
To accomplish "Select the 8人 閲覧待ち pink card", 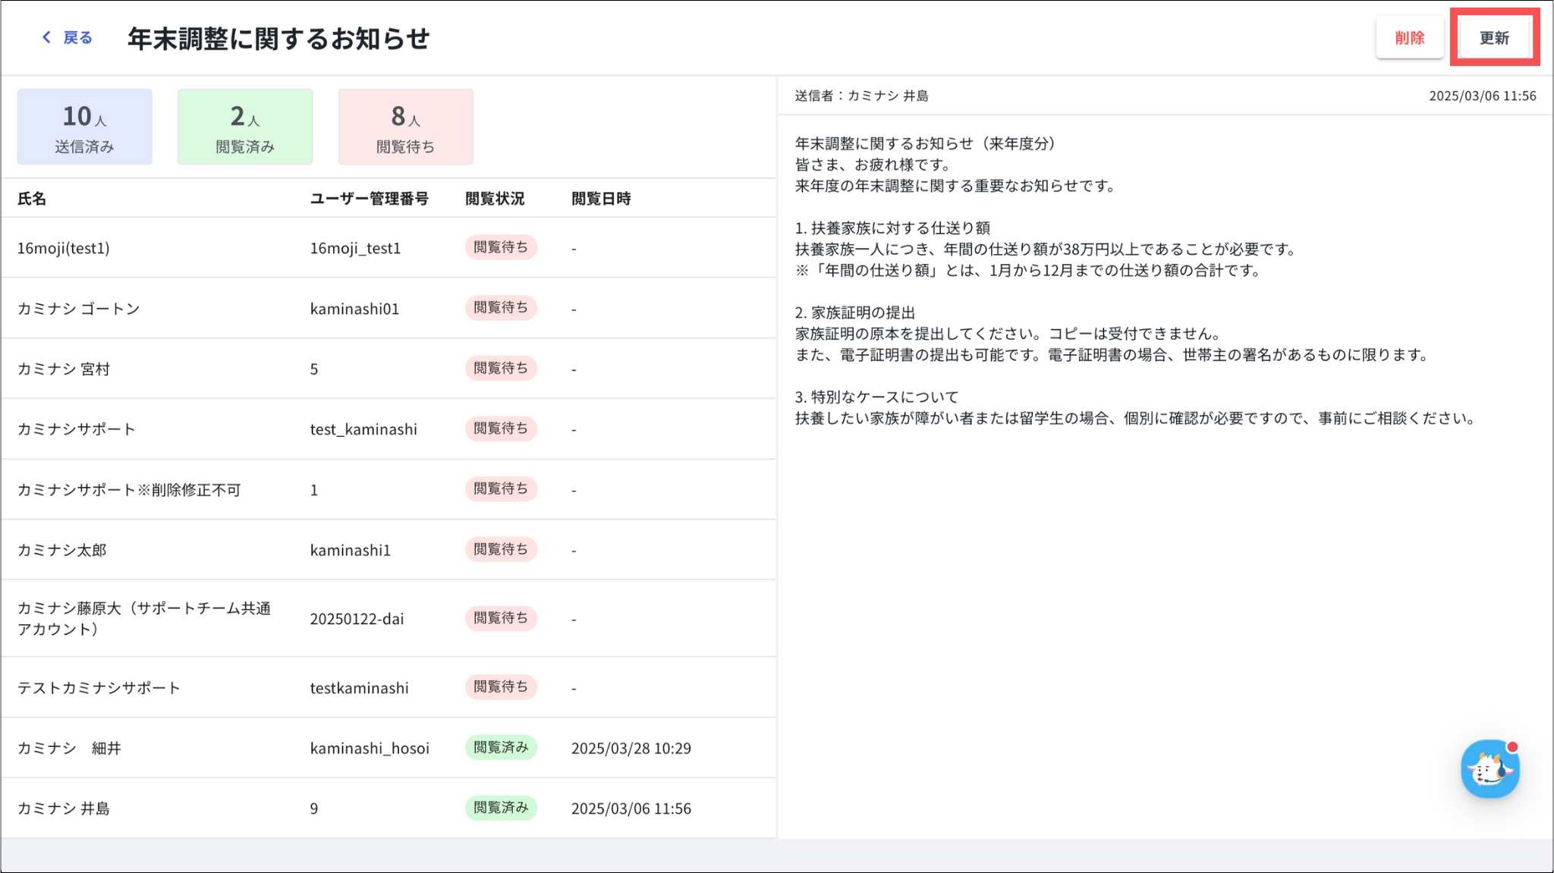I will [x=406, y=127].
